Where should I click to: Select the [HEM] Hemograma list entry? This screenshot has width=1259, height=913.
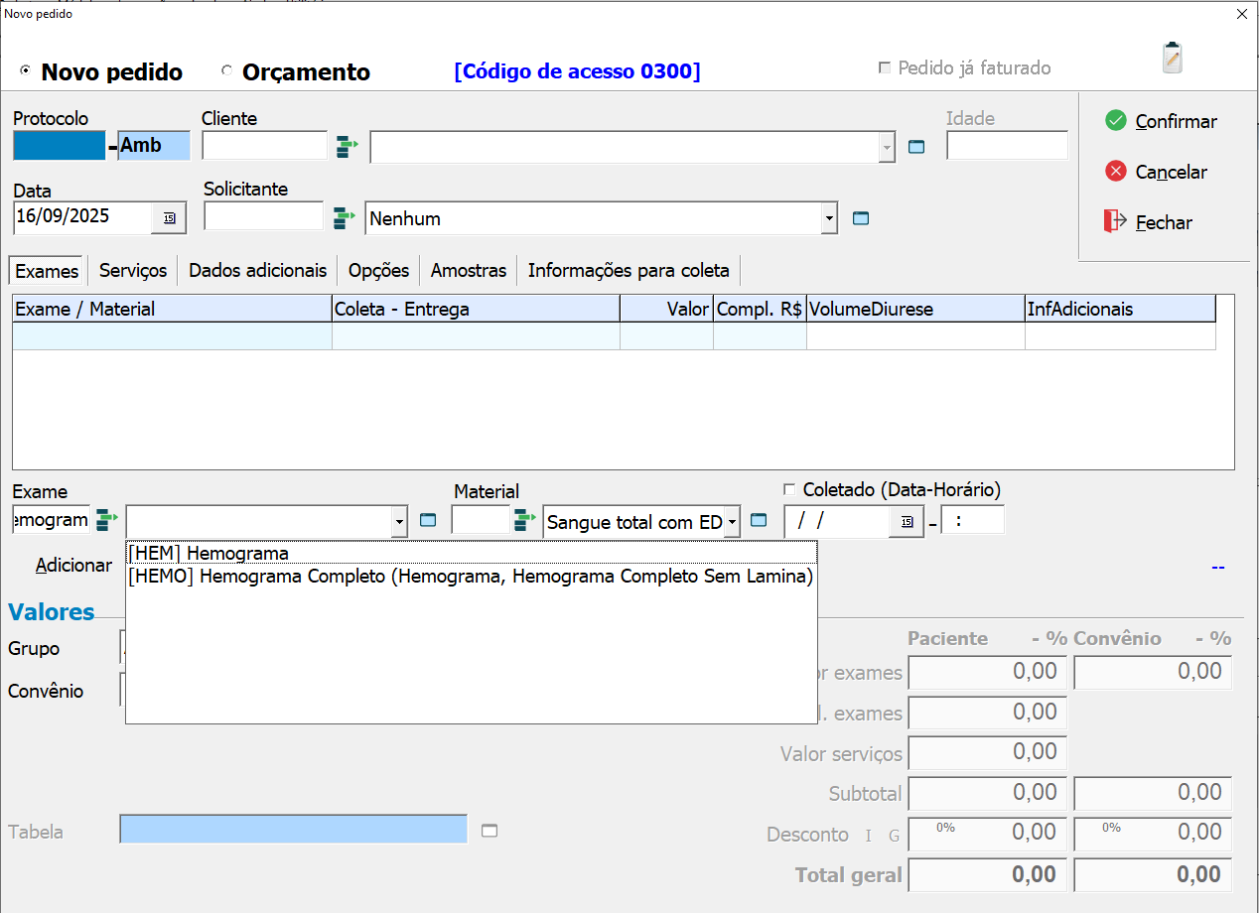pyautogui.click(x=472, y=553)
